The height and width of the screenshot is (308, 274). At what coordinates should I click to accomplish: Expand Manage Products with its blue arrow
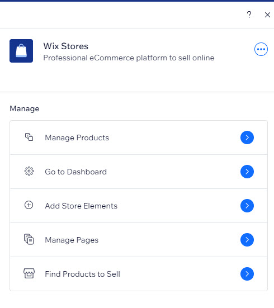247,138
